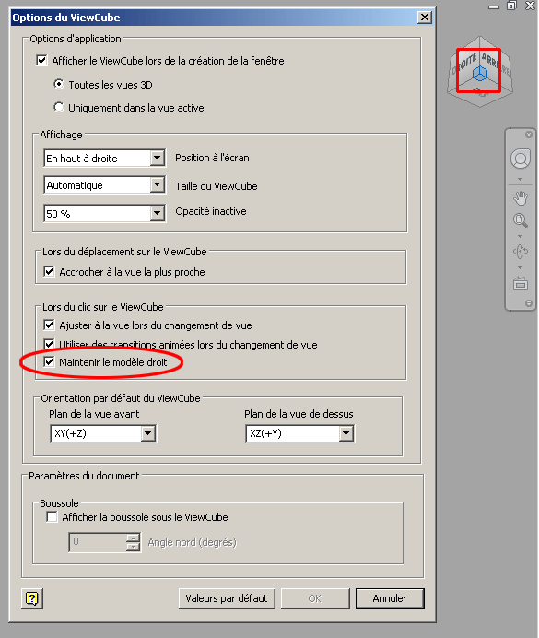
Task: Expand the Zoom tool flyout arrow
Action: [x=521, y=236]
